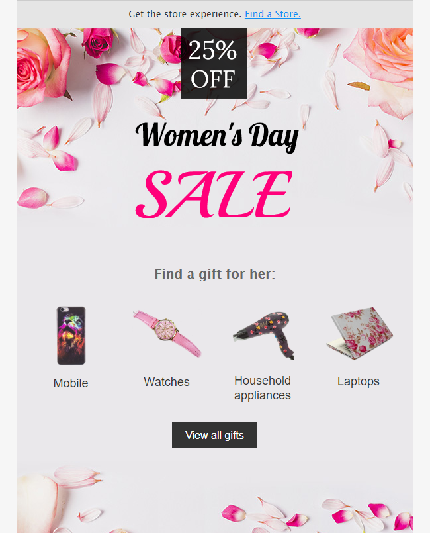Click the Find a Store link
This screenshot has height=533, width=430.
273,14
